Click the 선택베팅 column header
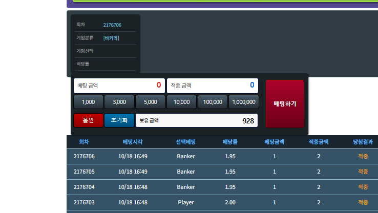The height and width of the screenshot is (213, 378). coord(185,142)
